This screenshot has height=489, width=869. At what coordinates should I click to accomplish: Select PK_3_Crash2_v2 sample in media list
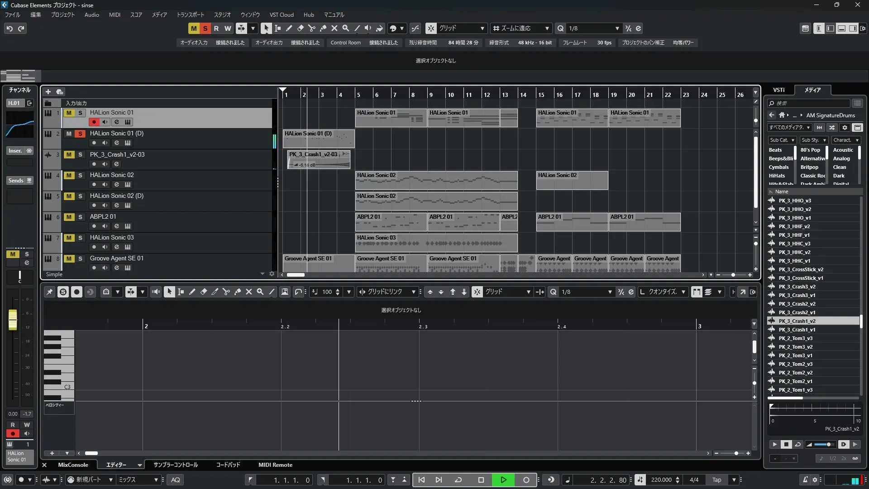pyautogui.click(x=797, y=304)
